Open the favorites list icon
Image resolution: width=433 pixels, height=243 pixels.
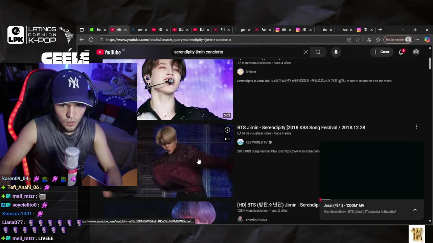coord(378,39)
